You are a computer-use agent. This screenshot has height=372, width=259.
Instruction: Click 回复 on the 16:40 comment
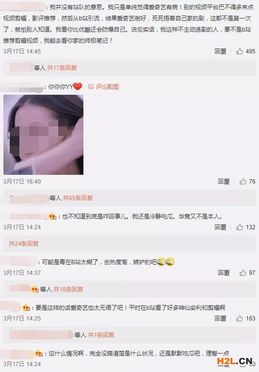tap(224, 182)
